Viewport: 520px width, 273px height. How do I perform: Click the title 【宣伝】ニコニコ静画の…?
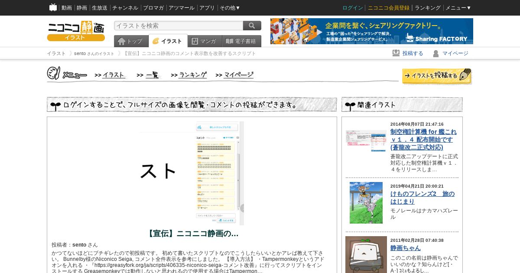[192, 234]
